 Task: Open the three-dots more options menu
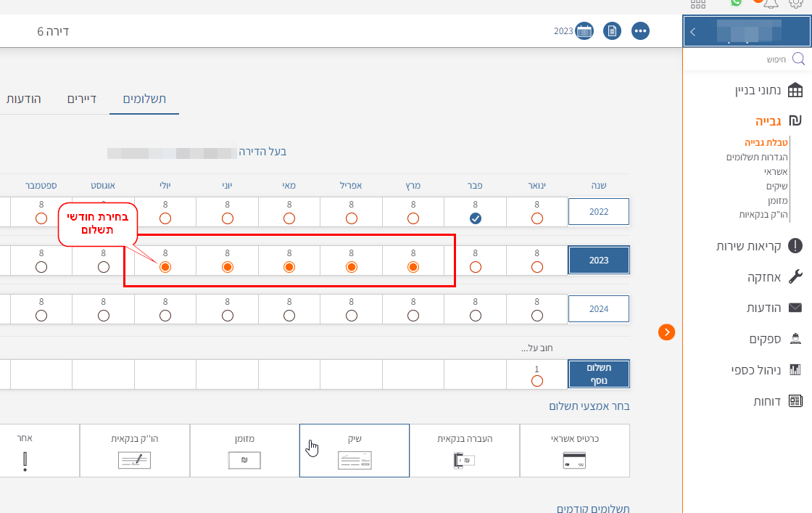coord(641,31)
